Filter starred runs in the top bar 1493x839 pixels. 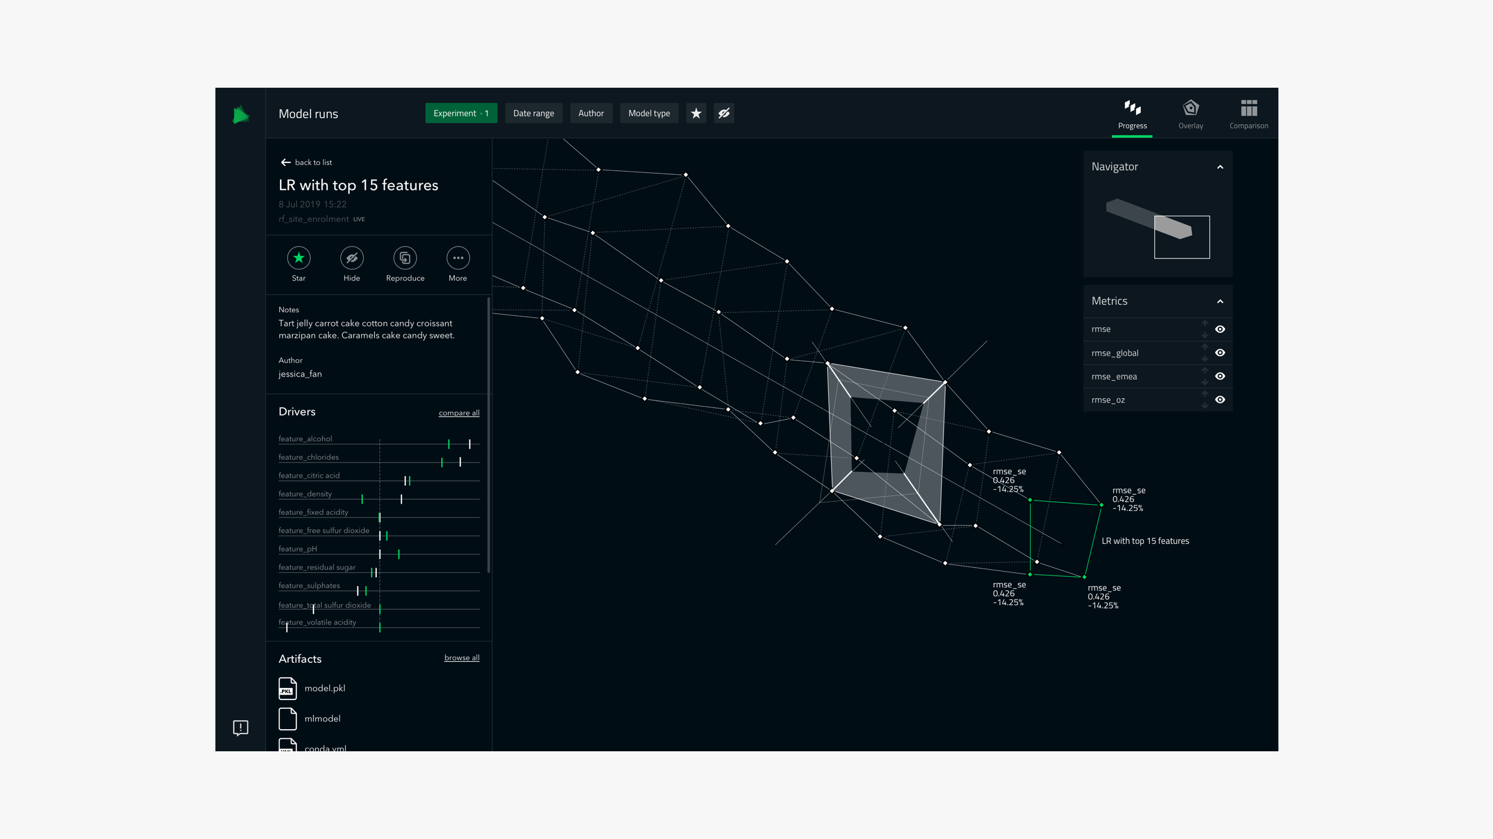click(x=696, y=113)
